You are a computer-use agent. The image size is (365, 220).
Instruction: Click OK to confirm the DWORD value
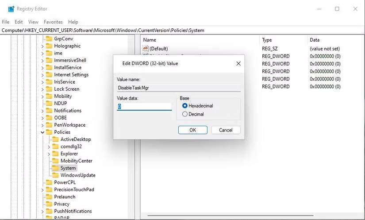[x=192, y=130]
